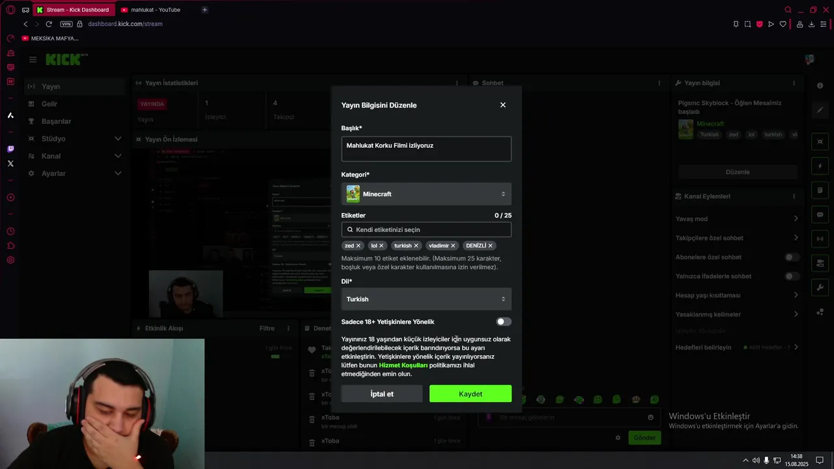Remove the 'turkish' tag

coord(416,246)
